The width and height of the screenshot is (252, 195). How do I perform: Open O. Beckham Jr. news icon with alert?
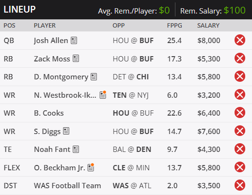(x=91, y=167)
